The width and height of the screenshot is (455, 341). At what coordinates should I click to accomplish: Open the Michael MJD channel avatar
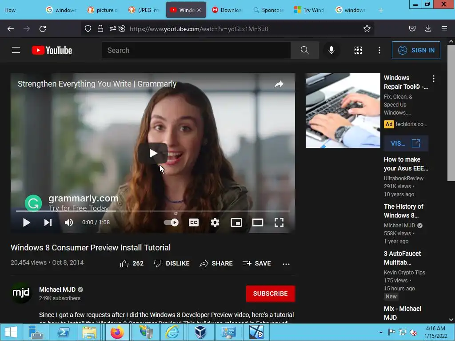click(x=21, y=293)
